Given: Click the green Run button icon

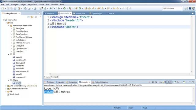Looking at the screenshot, I should pos(64,8).
